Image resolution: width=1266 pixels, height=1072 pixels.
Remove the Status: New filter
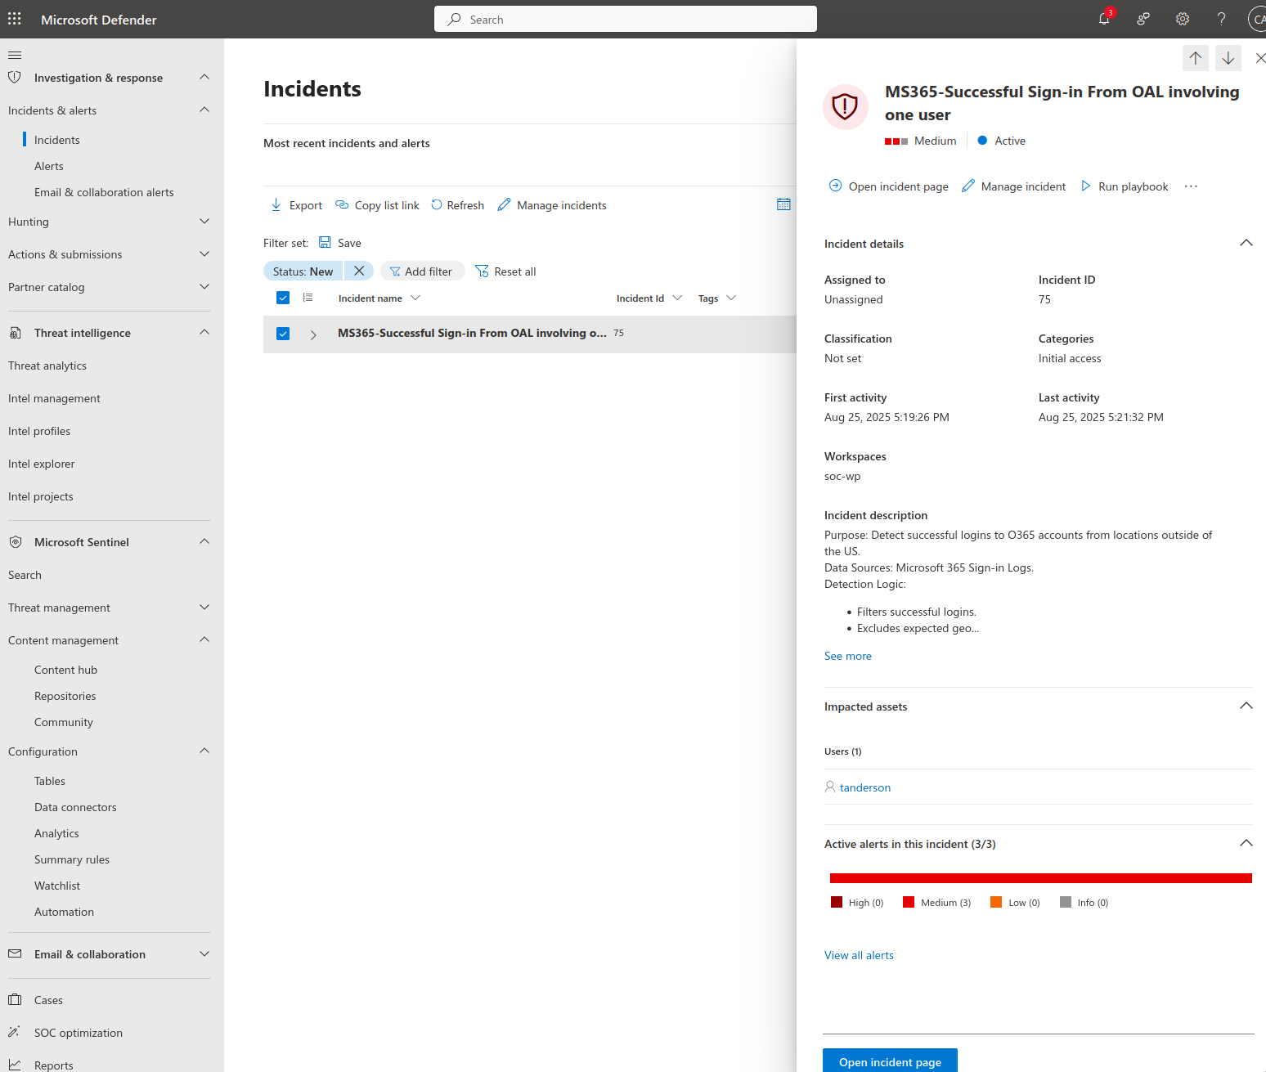359,271
